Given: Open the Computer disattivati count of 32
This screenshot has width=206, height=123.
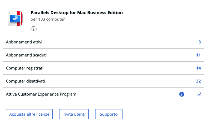Looking at the screenshot, I should click(198, 81).
